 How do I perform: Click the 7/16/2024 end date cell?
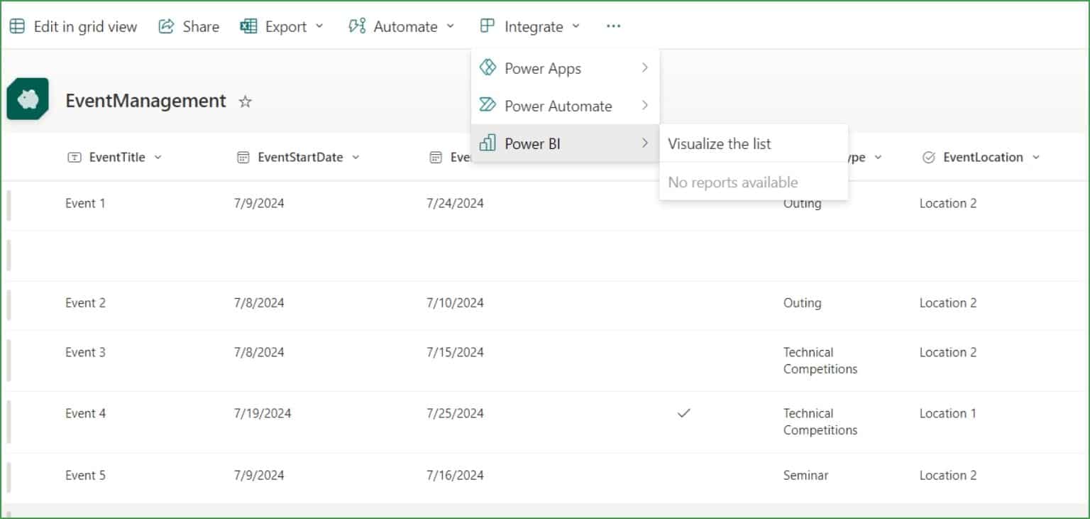[455, 476]
